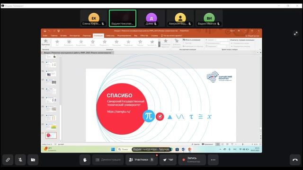Viewport: 303px width, 170px height.
Task: Switch to the Рецензирование ribbon tab
Action: tap(124, 36)
